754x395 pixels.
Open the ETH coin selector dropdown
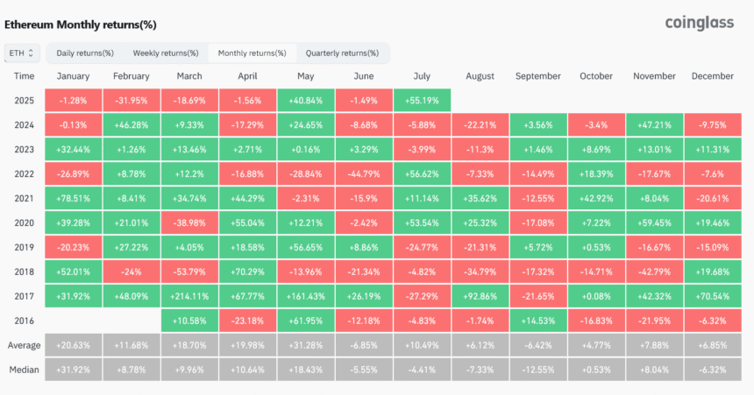[x=22, y=53]
